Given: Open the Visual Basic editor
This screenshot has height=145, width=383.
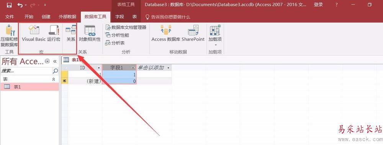Looking at the screenshot, I should 34,33.
